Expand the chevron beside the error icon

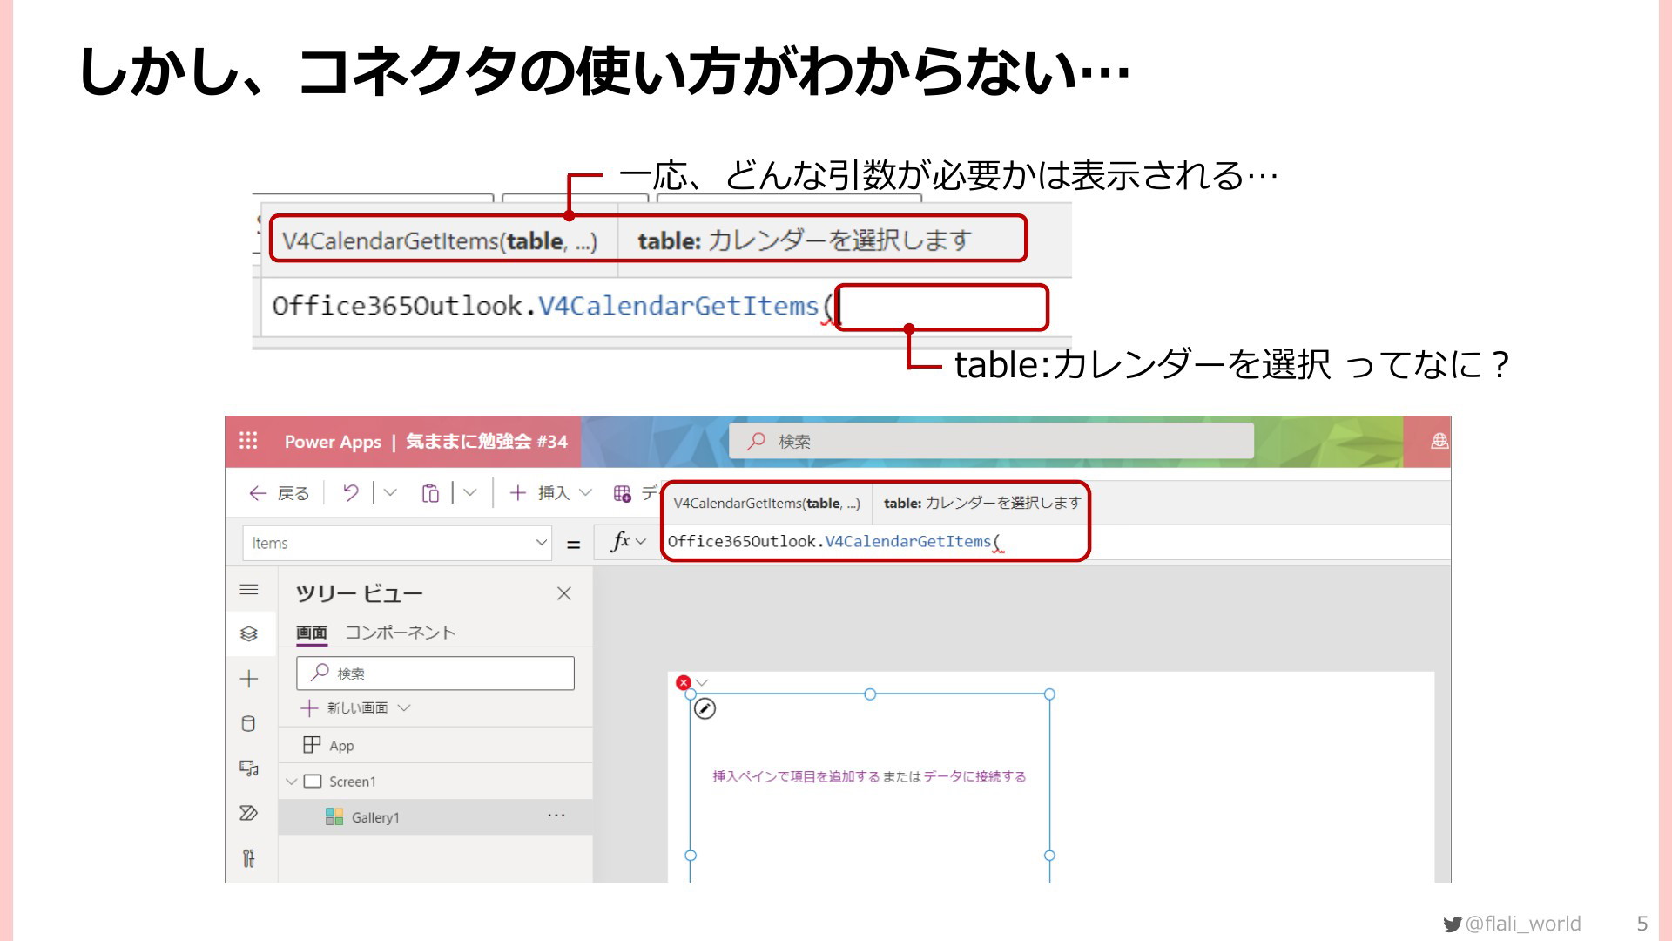[x=703, y=682]
